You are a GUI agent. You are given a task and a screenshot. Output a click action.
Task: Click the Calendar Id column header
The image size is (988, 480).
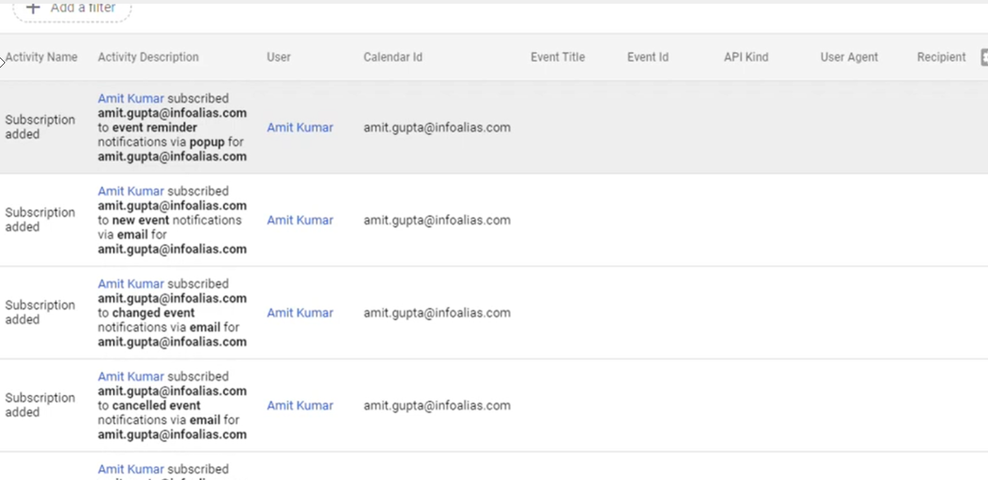pyautogui.click(x=393, y=57)
